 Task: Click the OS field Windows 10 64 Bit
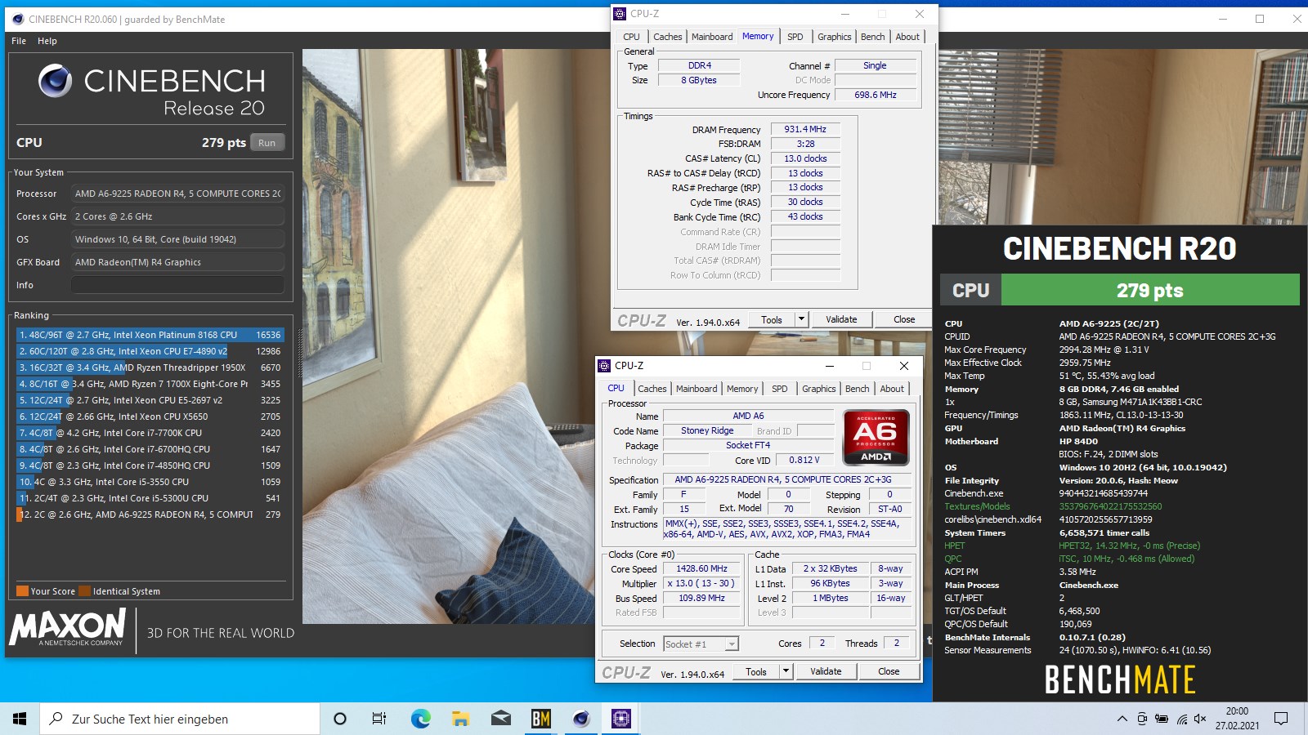177,239
